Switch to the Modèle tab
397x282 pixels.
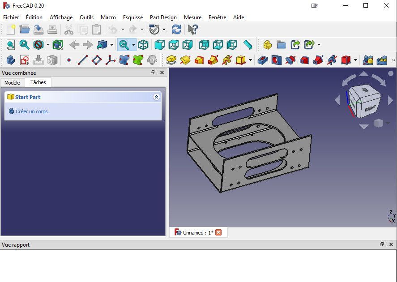tap(12, 82)
